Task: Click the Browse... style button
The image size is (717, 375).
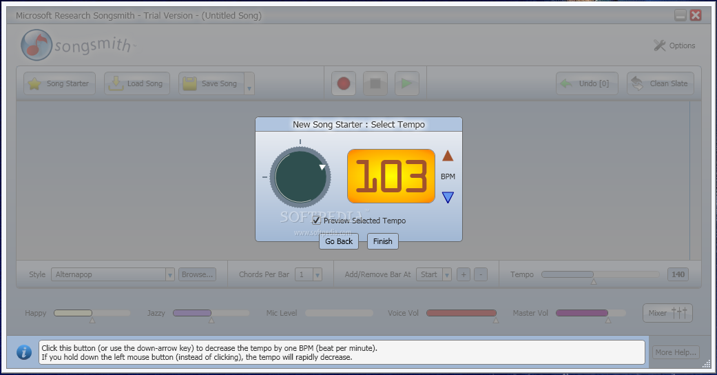Action: [197, 274]
